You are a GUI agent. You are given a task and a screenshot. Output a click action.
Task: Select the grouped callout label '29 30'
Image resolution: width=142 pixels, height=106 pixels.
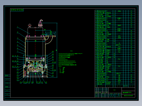pyautogui.click(x=38, y=82)
